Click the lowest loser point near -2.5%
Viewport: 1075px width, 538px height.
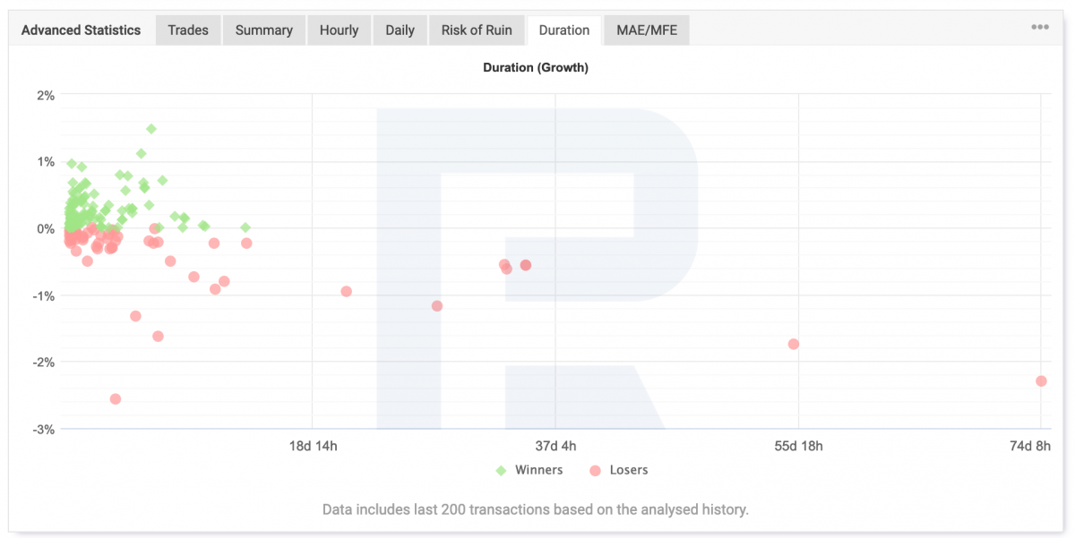115,399
